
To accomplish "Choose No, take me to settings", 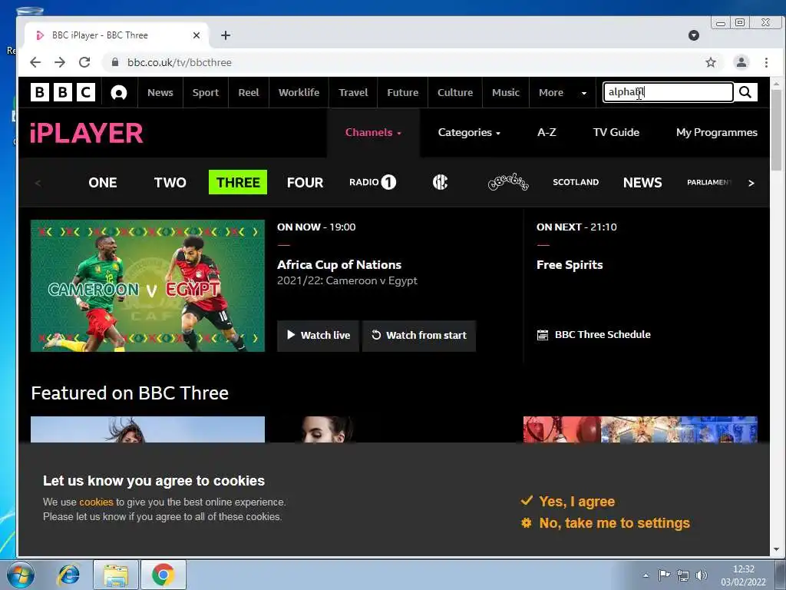I will pos(606,522).
